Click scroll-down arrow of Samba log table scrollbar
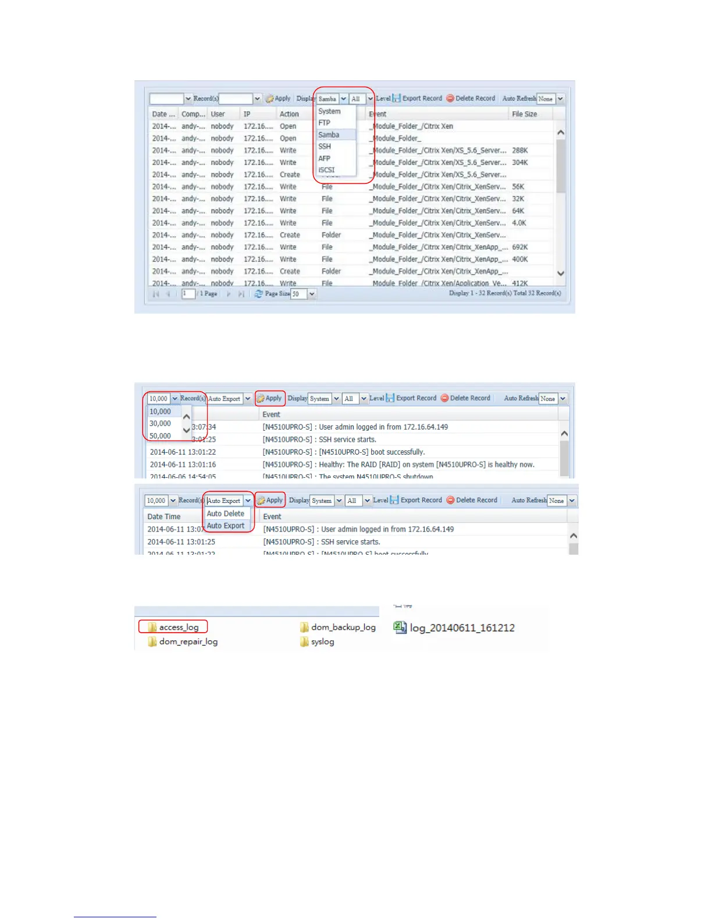Image resolution: width=712 pixels, height=922 pixels. tap(561, 273)
